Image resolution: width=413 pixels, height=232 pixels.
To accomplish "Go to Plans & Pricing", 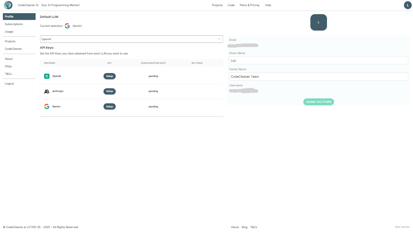I will tap(250, 5).
